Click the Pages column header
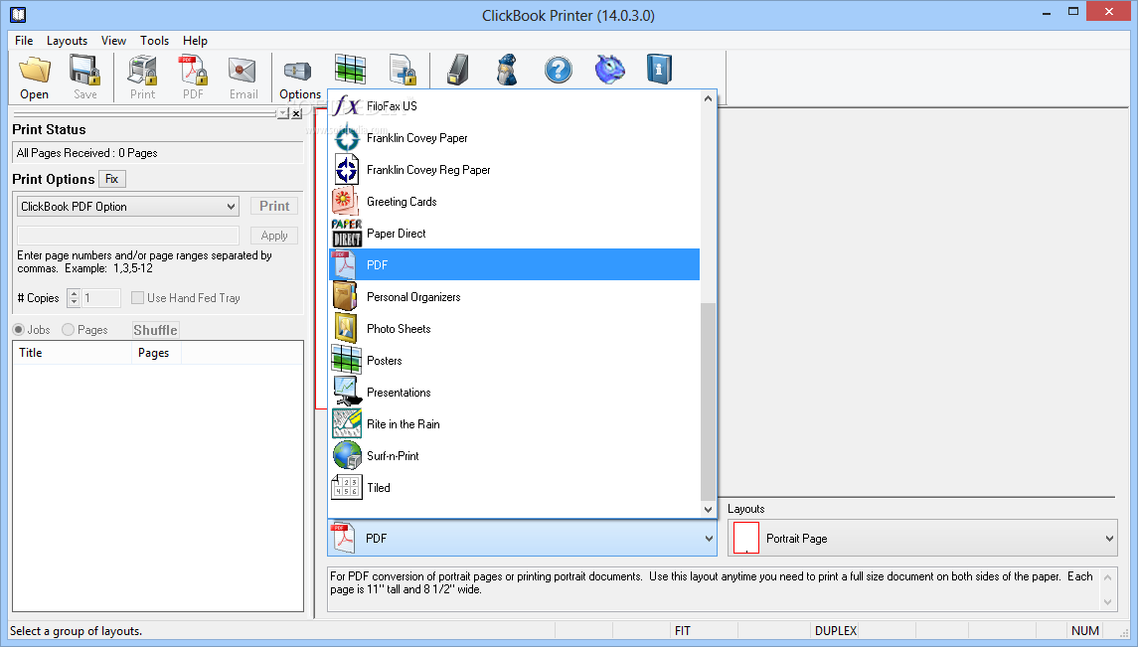Screen dimensions: 1138x647 (x=156, y=353)
